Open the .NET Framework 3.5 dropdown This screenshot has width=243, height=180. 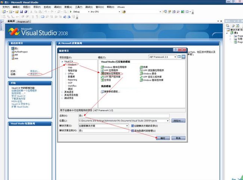click(175, 57)
